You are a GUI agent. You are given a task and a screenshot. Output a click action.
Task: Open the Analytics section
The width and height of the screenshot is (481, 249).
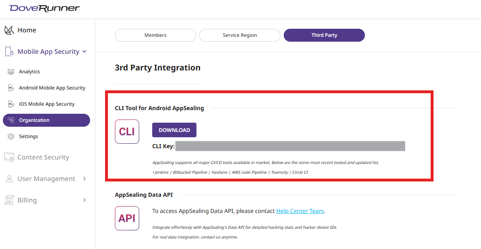11,71
